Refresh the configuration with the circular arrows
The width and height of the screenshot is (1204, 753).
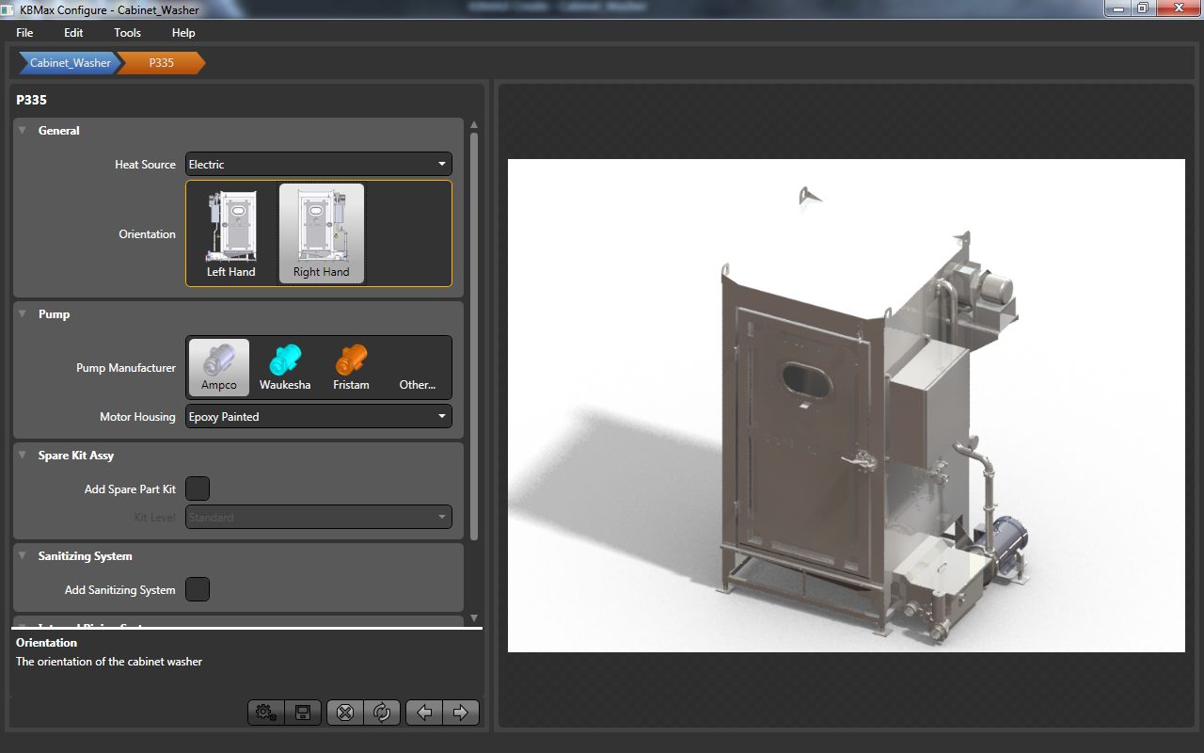pos(382,713)
